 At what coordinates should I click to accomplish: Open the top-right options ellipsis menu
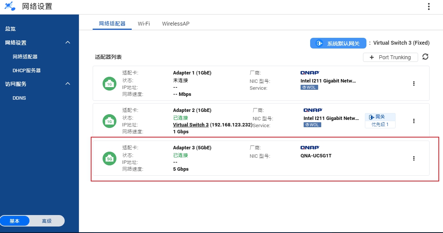[428, 6]
